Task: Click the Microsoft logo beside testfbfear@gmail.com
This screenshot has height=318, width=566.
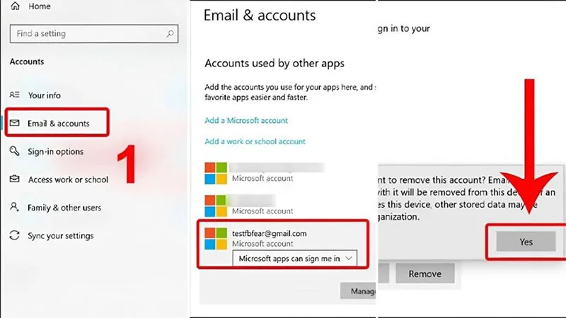Action: (x=216, y=238)
